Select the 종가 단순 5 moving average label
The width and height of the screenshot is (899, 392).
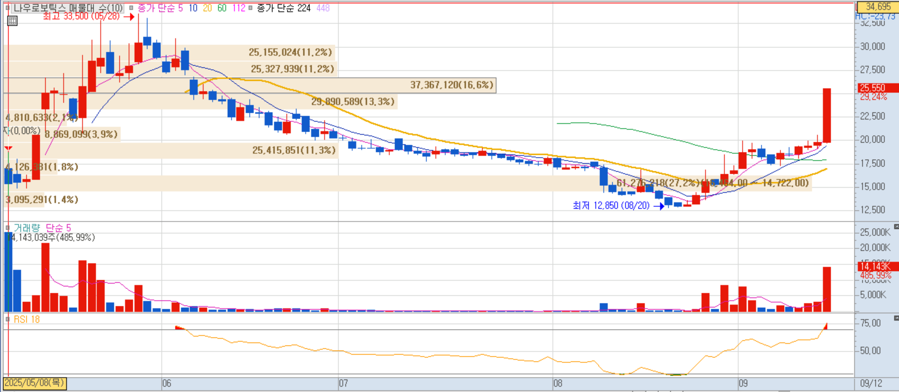coord(160,8)
